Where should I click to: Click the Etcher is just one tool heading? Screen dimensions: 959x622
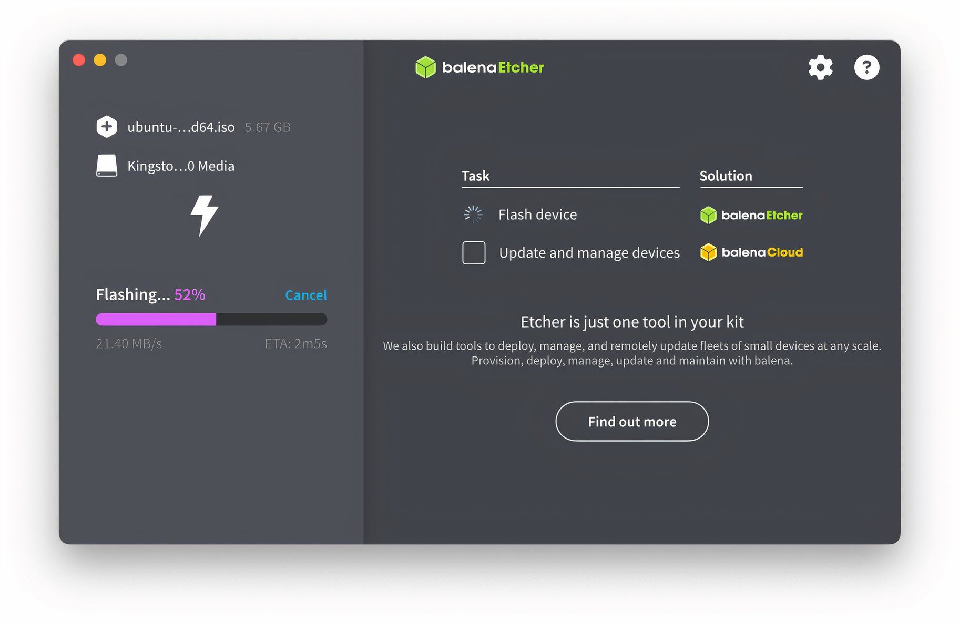(632, 322)
